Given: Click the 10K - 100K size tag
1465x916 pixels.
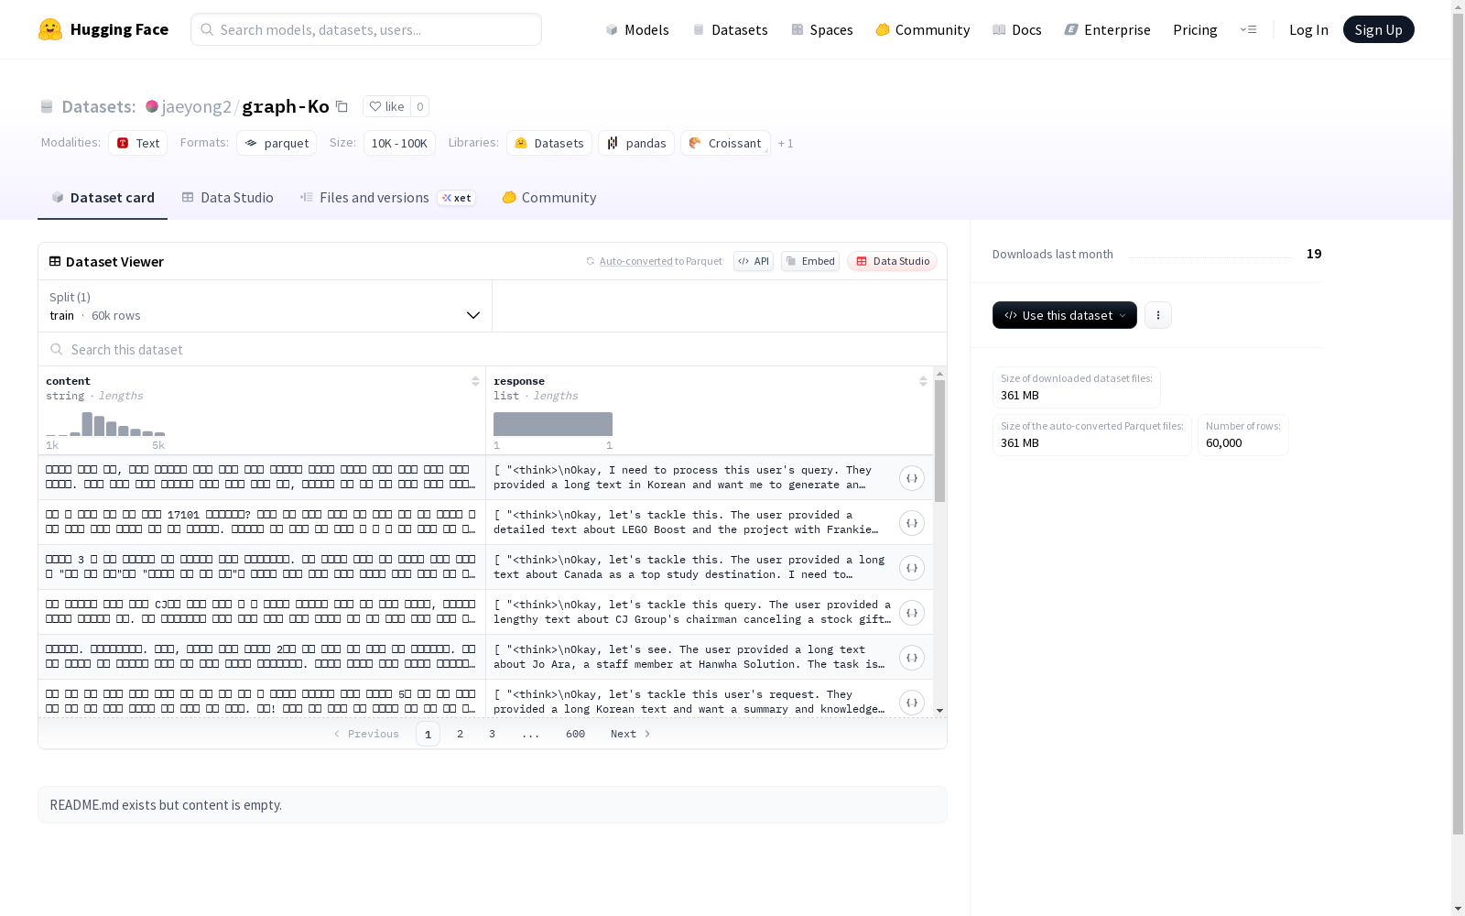Looking at the screenshot, I should click(x=399, y=143).
